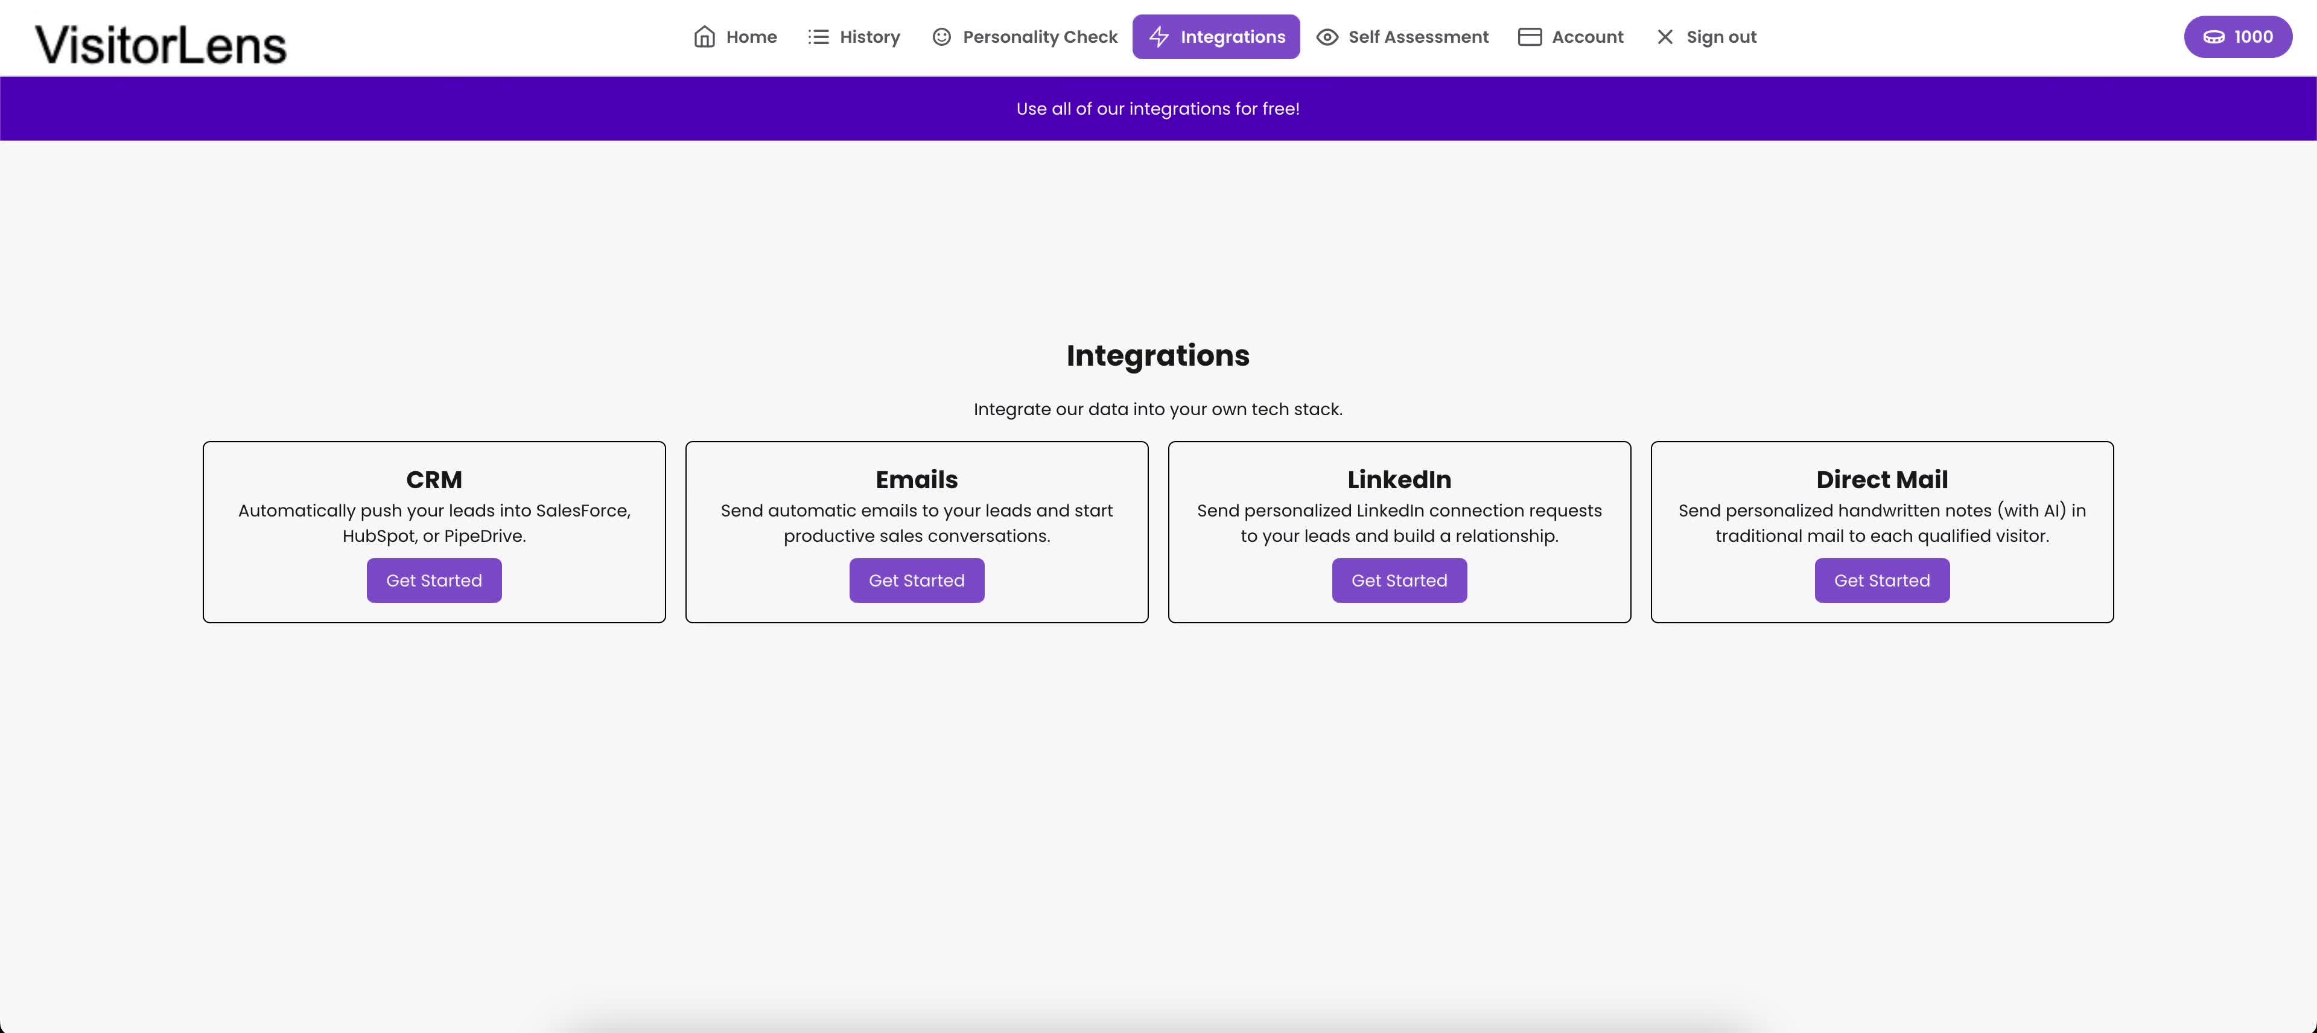Go to the History page
The width and height of the screenshot is (2317, 1033).
tap(869, 37)
